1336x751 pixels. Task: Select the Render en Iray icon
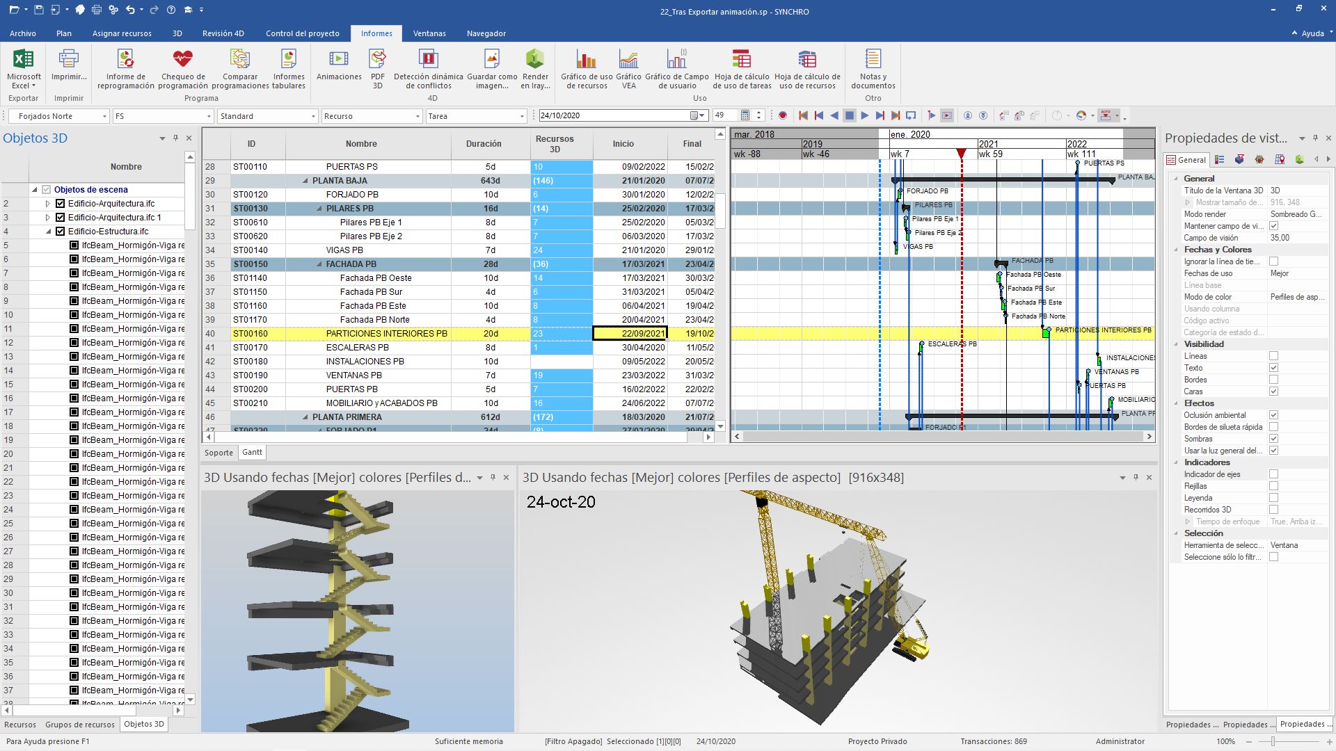tap(534, 66)
